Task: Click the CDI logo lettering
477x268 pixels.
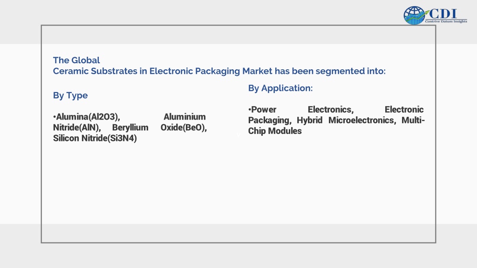Action: click(x=443, y=14)
